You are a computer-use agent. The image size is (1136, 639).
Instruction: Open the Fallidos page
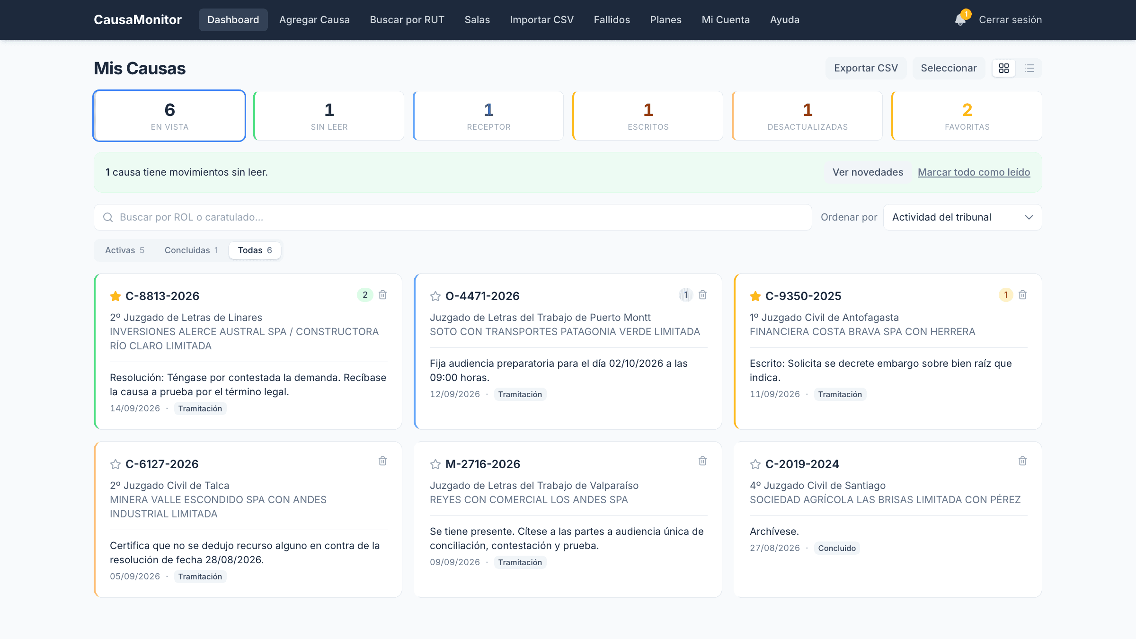coord(612,20)
